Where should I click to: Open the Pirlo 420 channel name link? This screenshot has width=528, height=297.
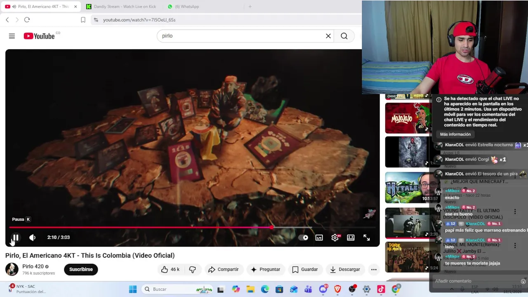pos(33,266)
